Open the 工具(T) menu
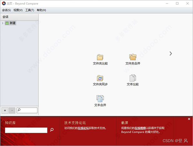Image resolution: width=193 pixels, height=146 pixels. [30, 10]
